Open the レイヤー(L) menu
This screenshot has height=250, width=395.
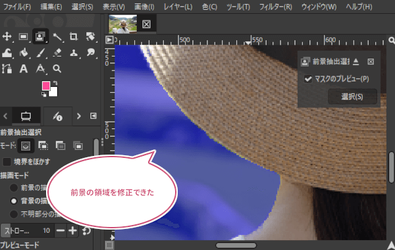pyautogui.click(x=178, y=7)
